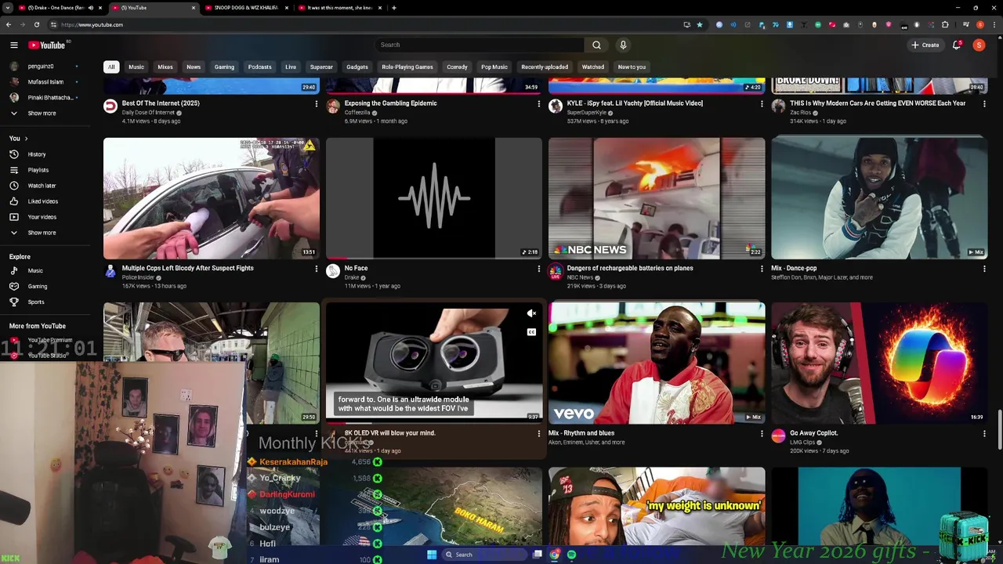The image size is (1003, 564).
Task: Open more options for Dangers of rechargeable batteries
Action: [x=761, y=269]
